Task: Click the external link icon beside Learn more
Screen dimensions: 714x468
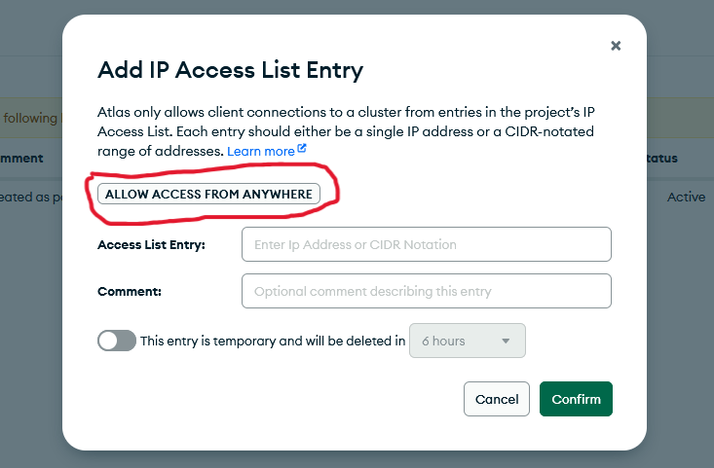Action: [x=302, y=150]
